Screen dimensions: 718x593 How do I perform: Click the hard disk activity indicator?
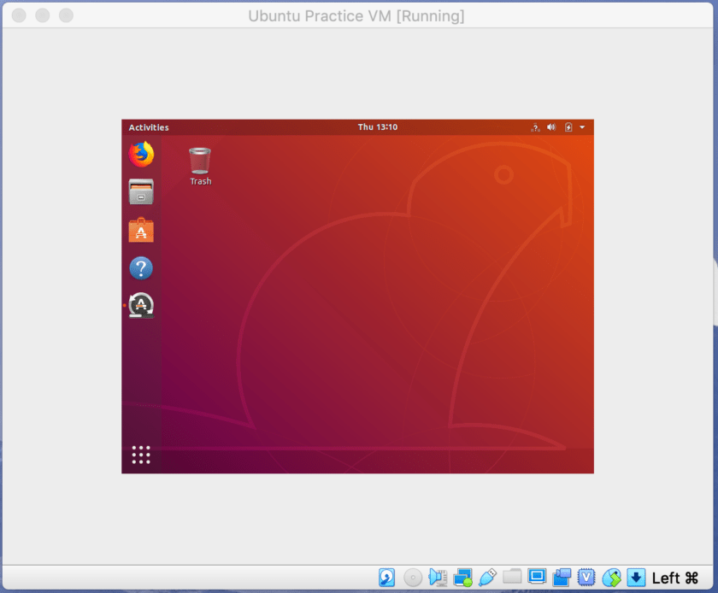point(387,578)
